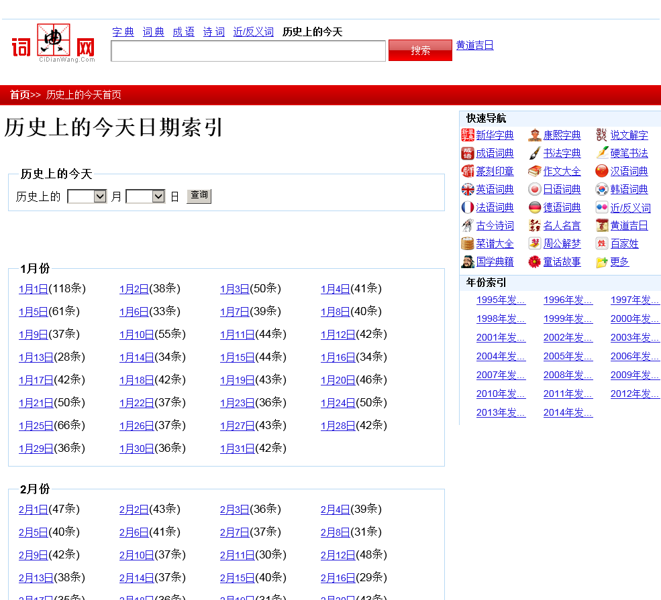Click the 作文大全 book icon
Screen dimensions: 661x600
coord(535,172)
